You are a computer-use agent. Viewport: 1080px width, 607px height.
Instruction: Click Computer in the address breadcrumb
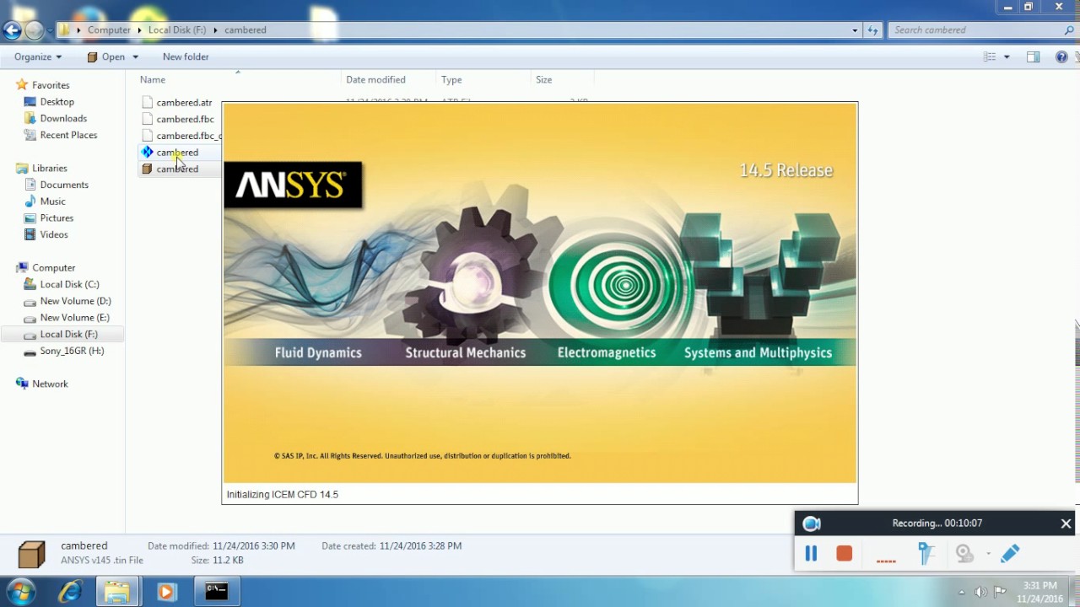(109, 30)
